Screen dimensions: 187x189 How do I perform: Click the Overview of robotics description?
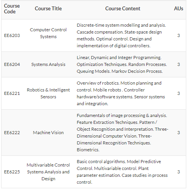pos(121,93)
